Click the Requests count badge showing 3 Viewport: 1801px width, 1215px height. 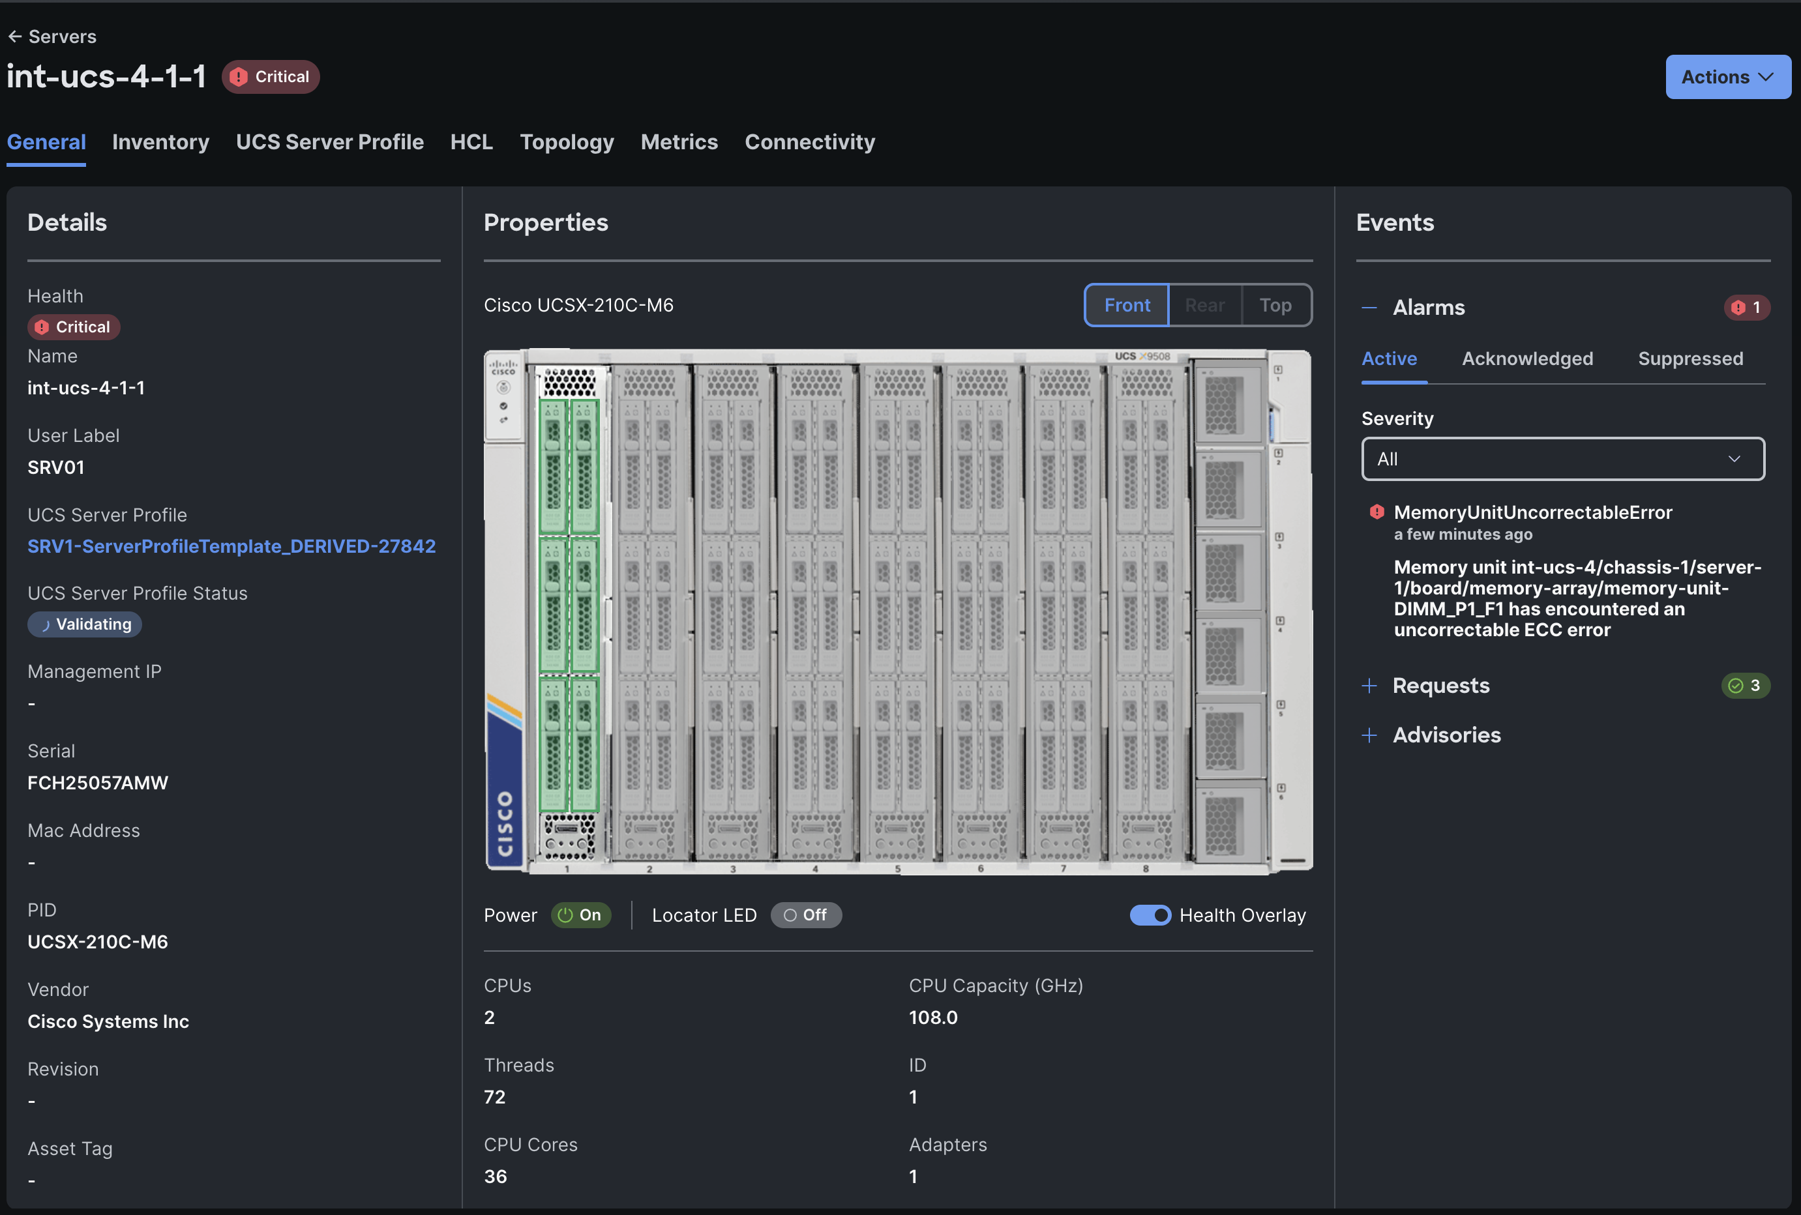click(x=1745, y=686)
